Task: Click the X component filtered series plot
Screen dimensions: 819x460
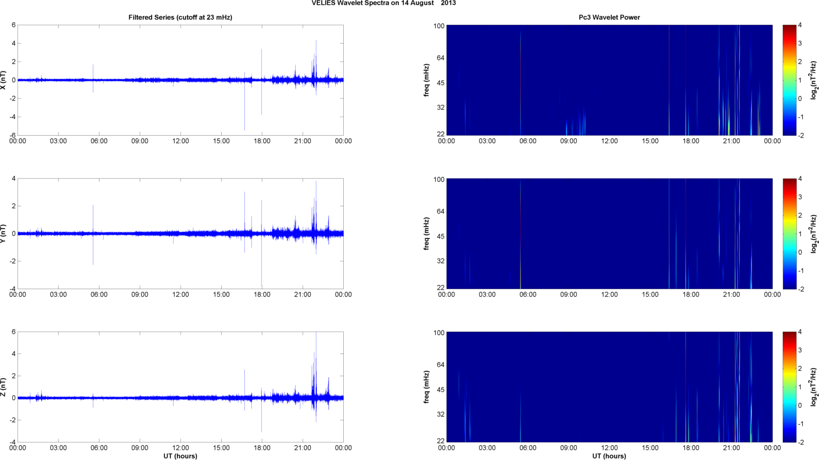Action: pos(181,80)
